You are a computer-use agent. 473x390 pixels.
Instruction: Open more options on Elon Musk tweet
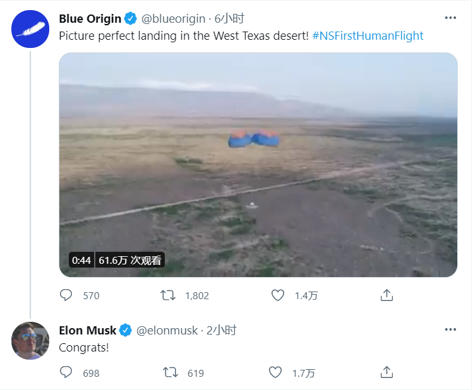pyautogui.click(x=450, y=329)
